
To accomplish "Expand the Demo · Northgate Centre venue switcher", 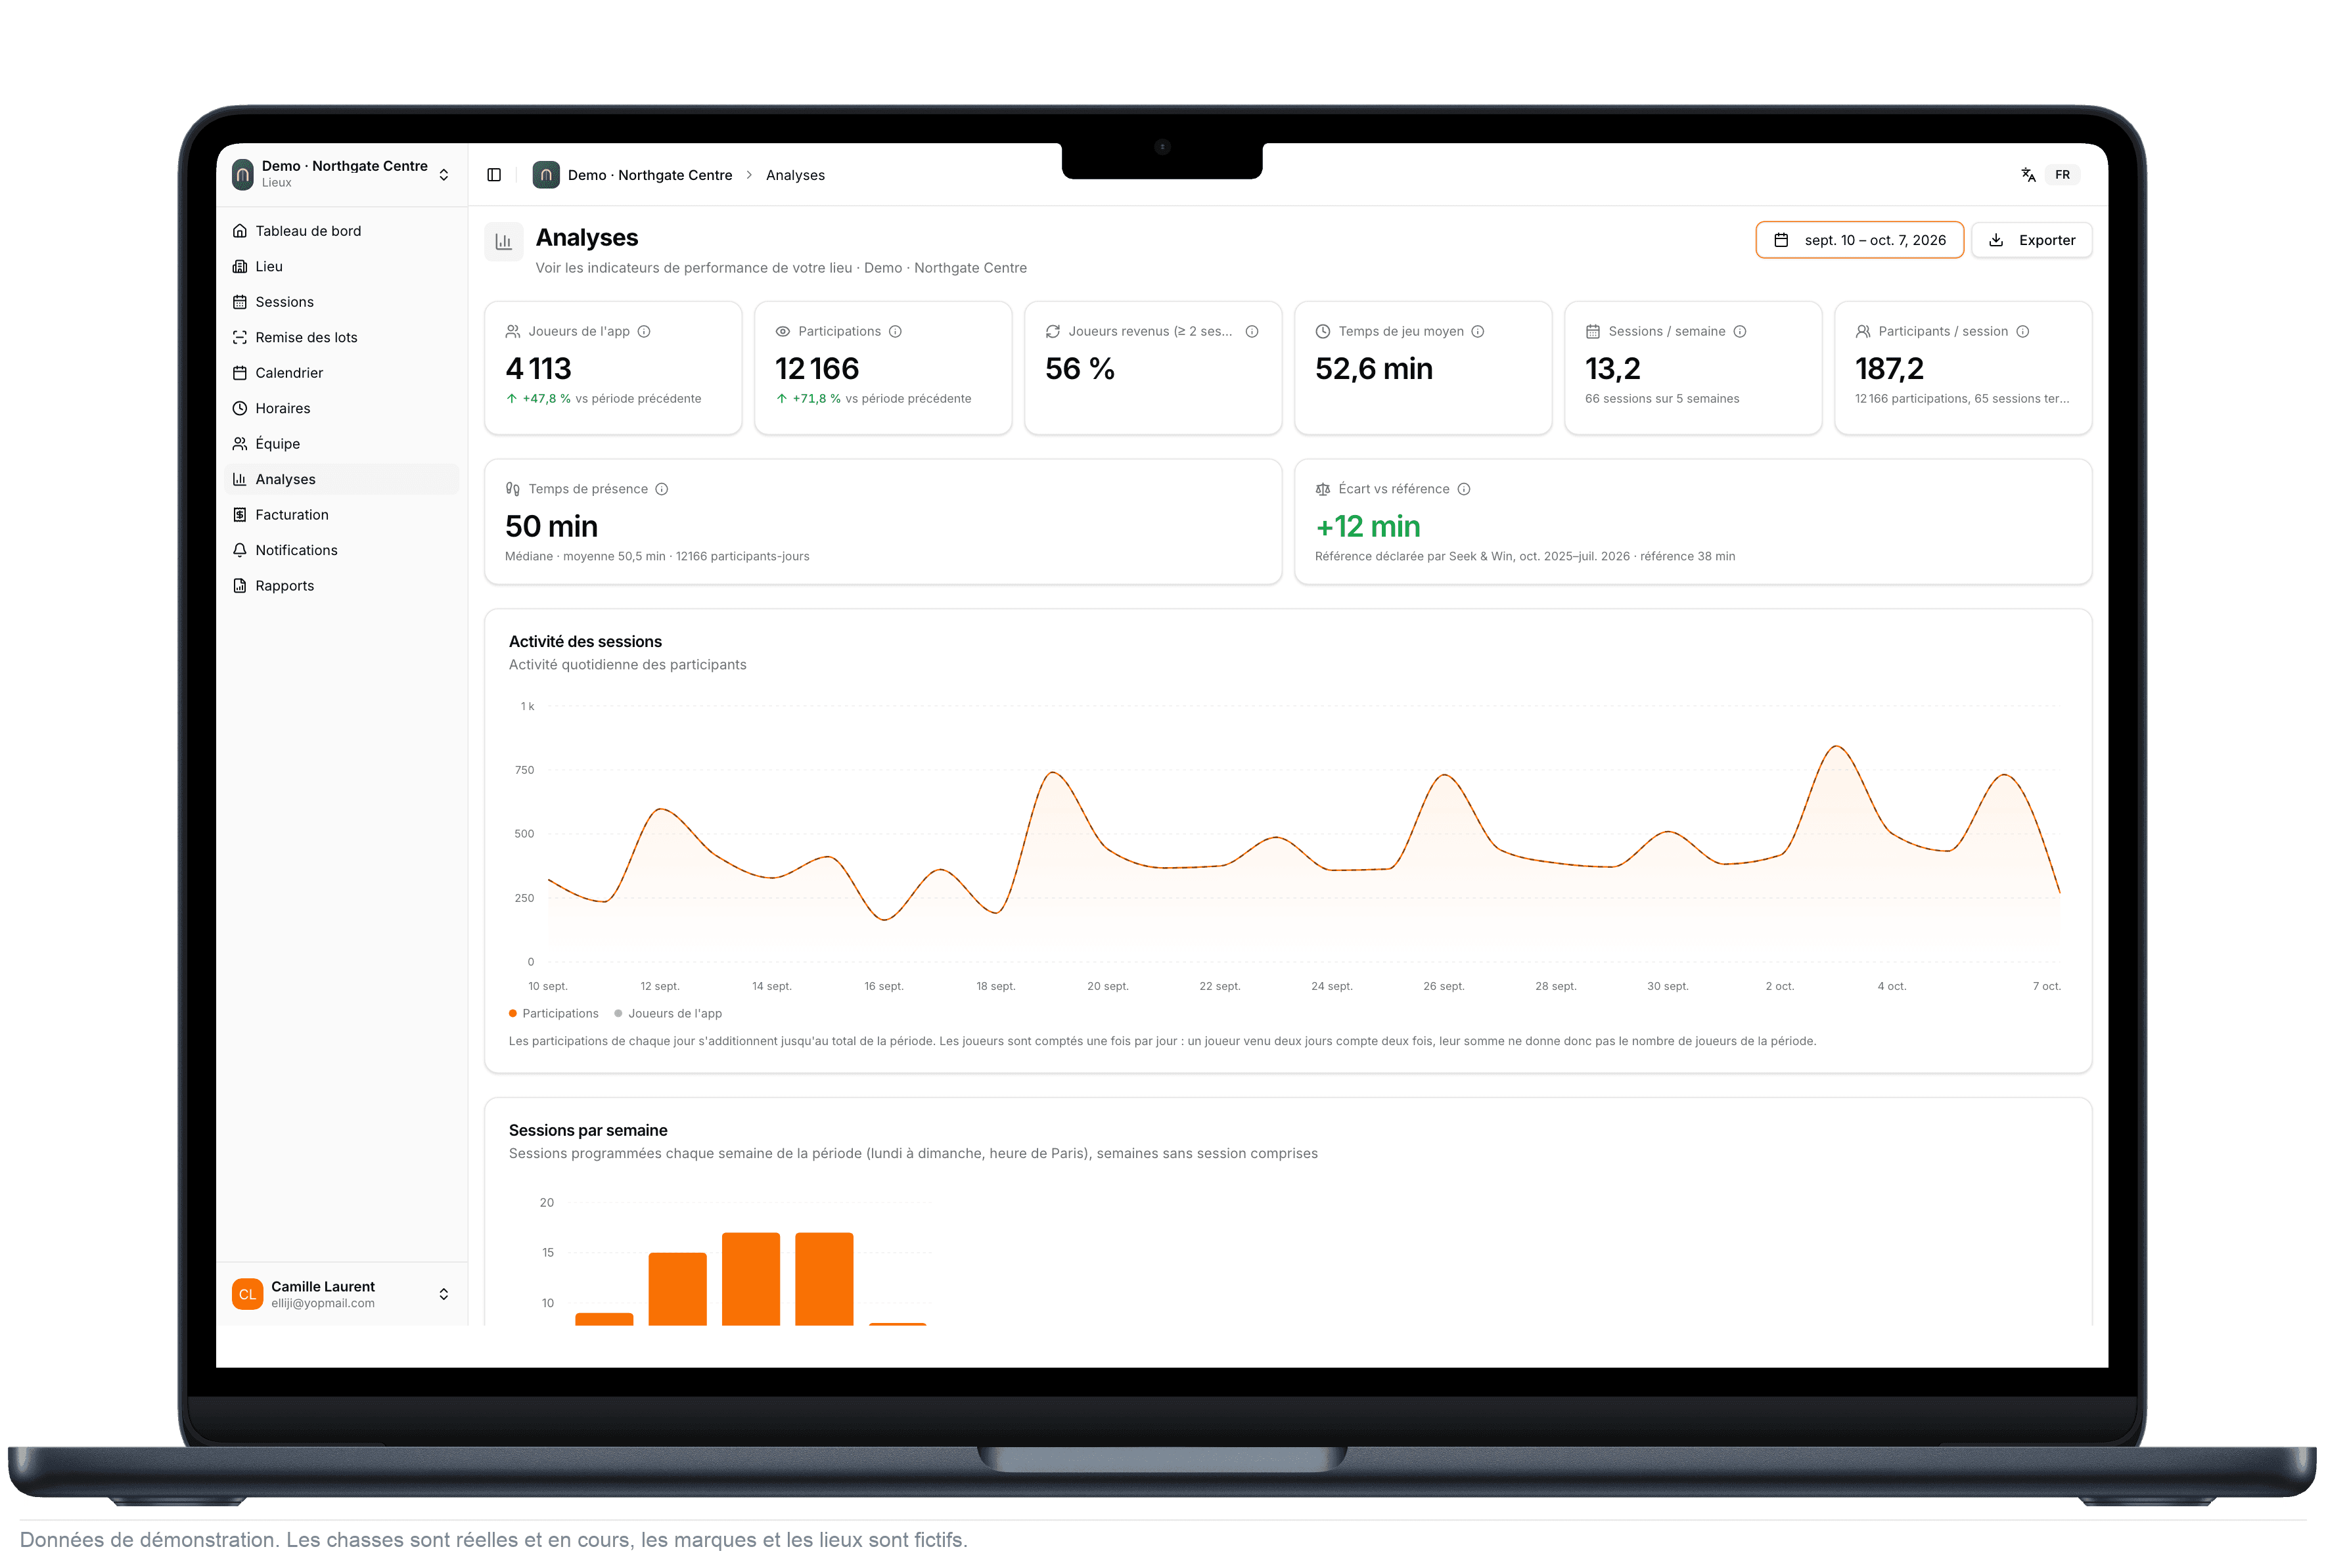I will point(341,174).
